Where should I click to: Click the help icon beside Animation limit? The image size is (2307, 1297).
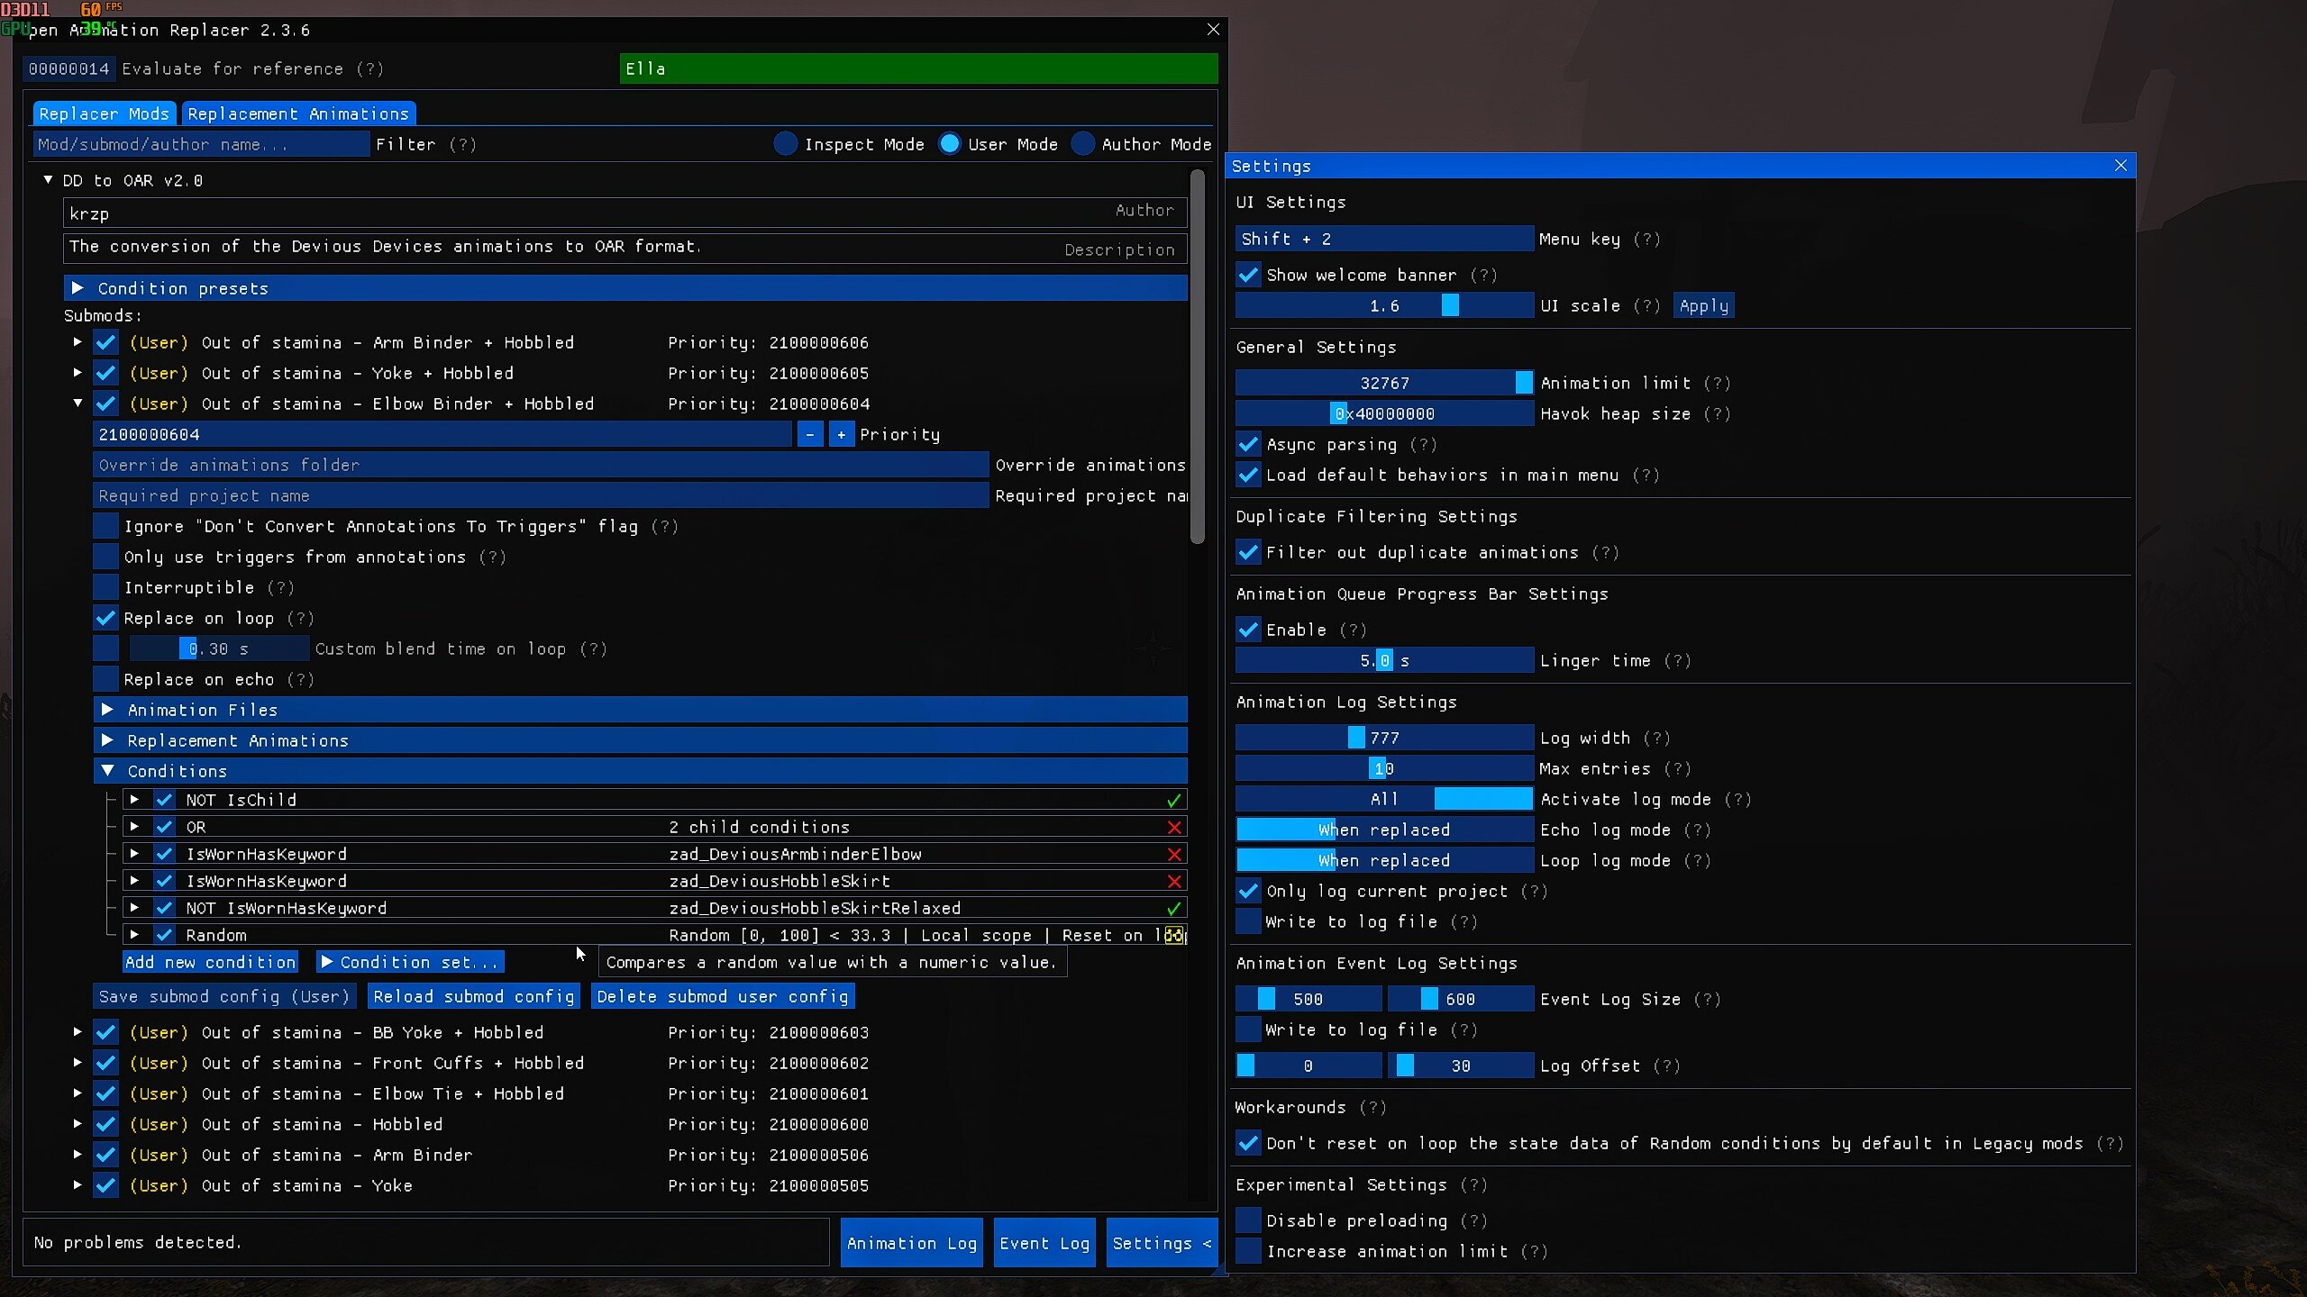click(1718, 382)
